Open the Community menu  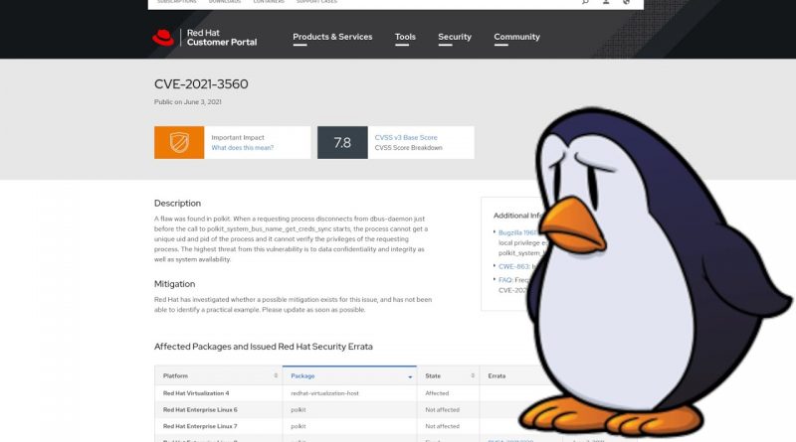[x=516, y=37]
